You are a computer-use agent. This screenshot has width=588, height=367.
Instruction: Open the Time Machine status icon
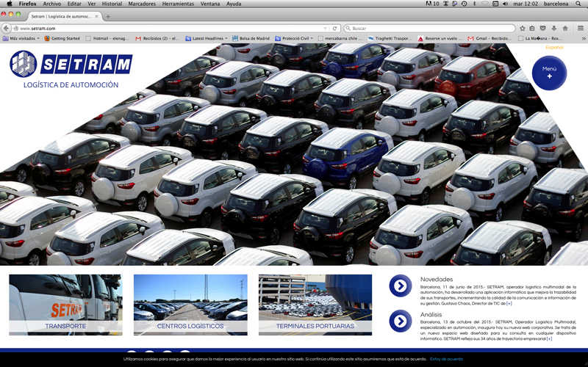point(465,4)
